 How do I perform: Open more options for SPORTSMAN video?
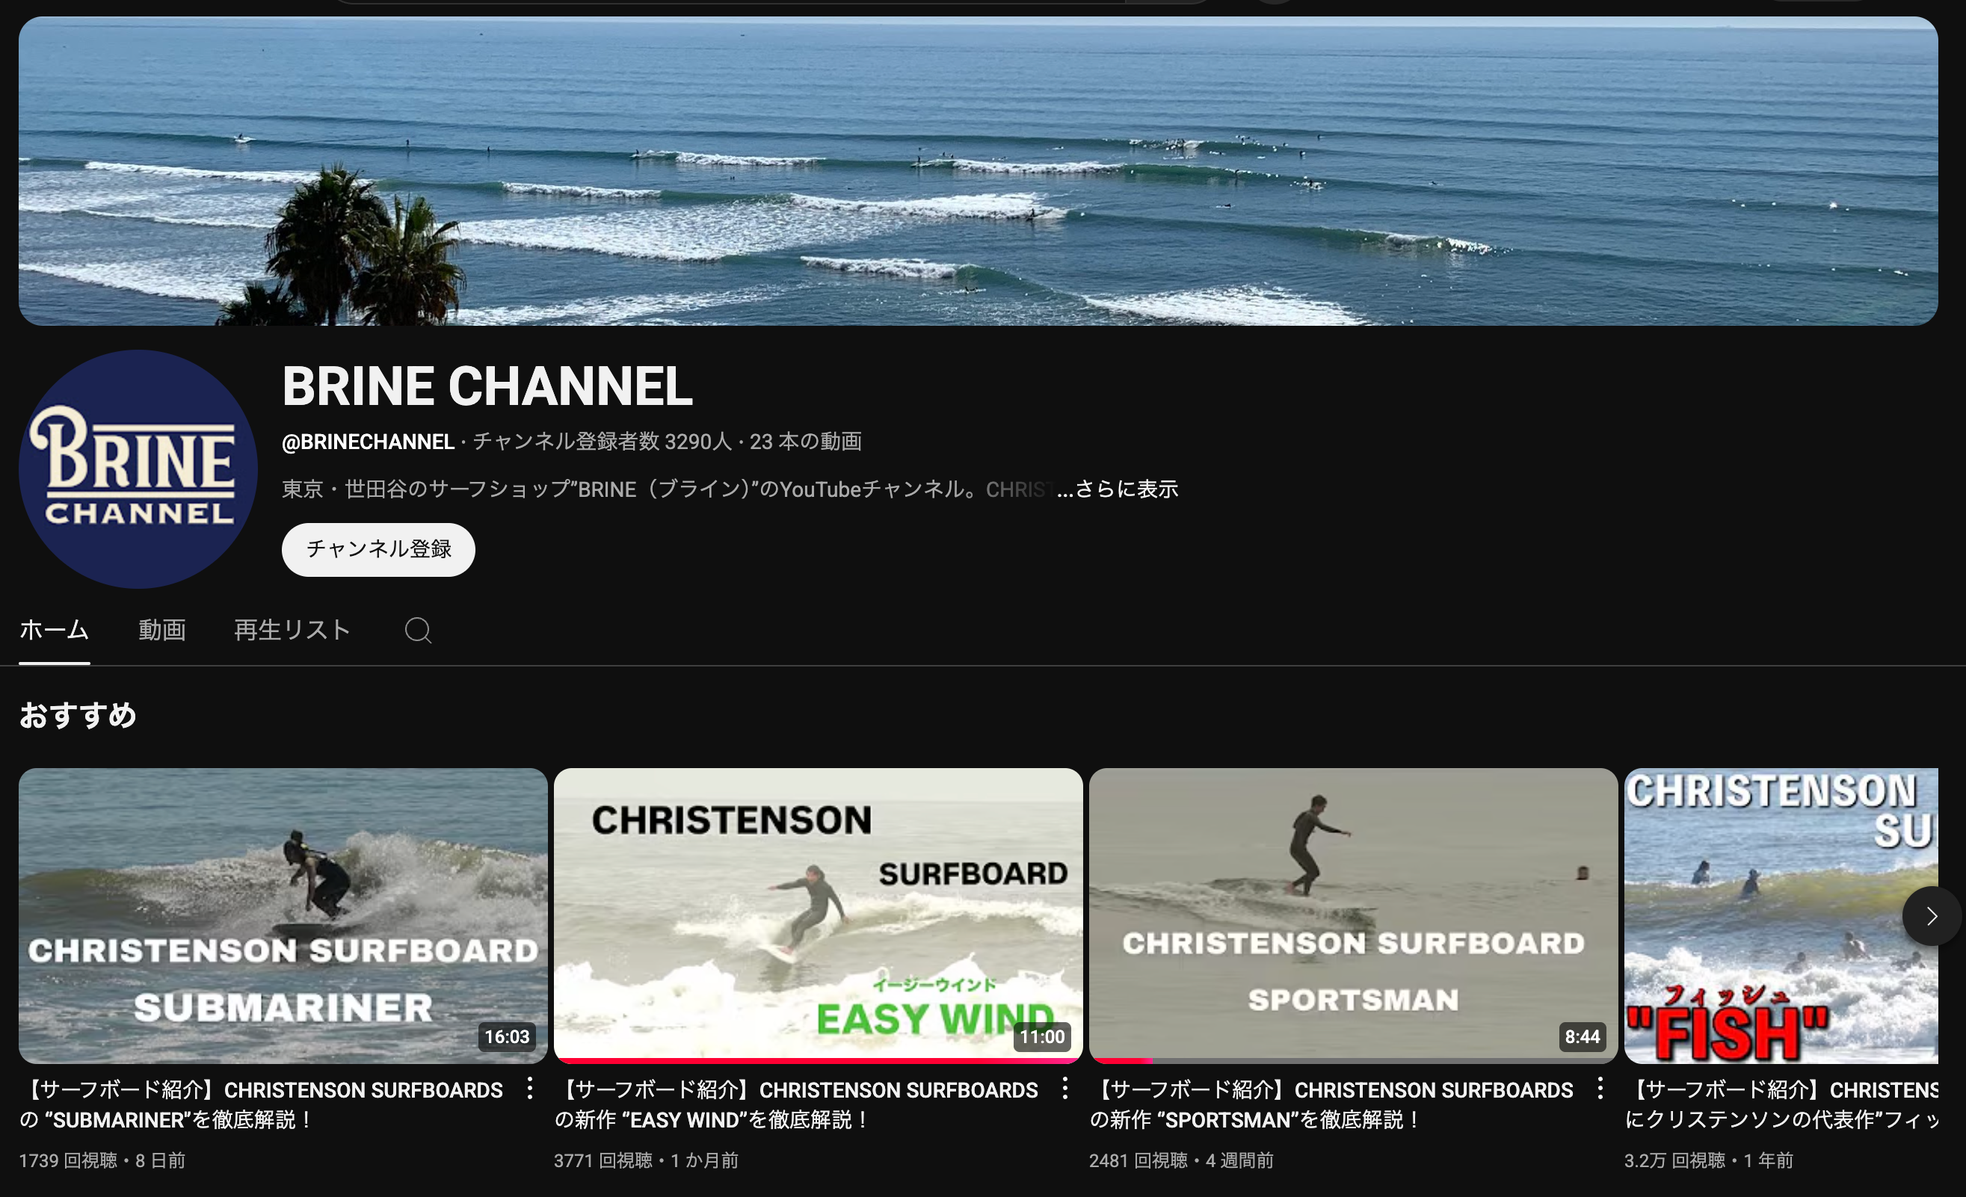(1600, 1089)
